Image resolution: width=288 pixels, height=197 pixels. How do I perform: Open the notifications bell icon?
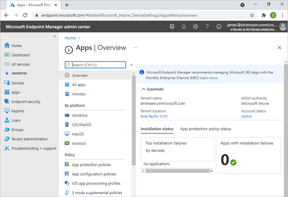(184, 27)
